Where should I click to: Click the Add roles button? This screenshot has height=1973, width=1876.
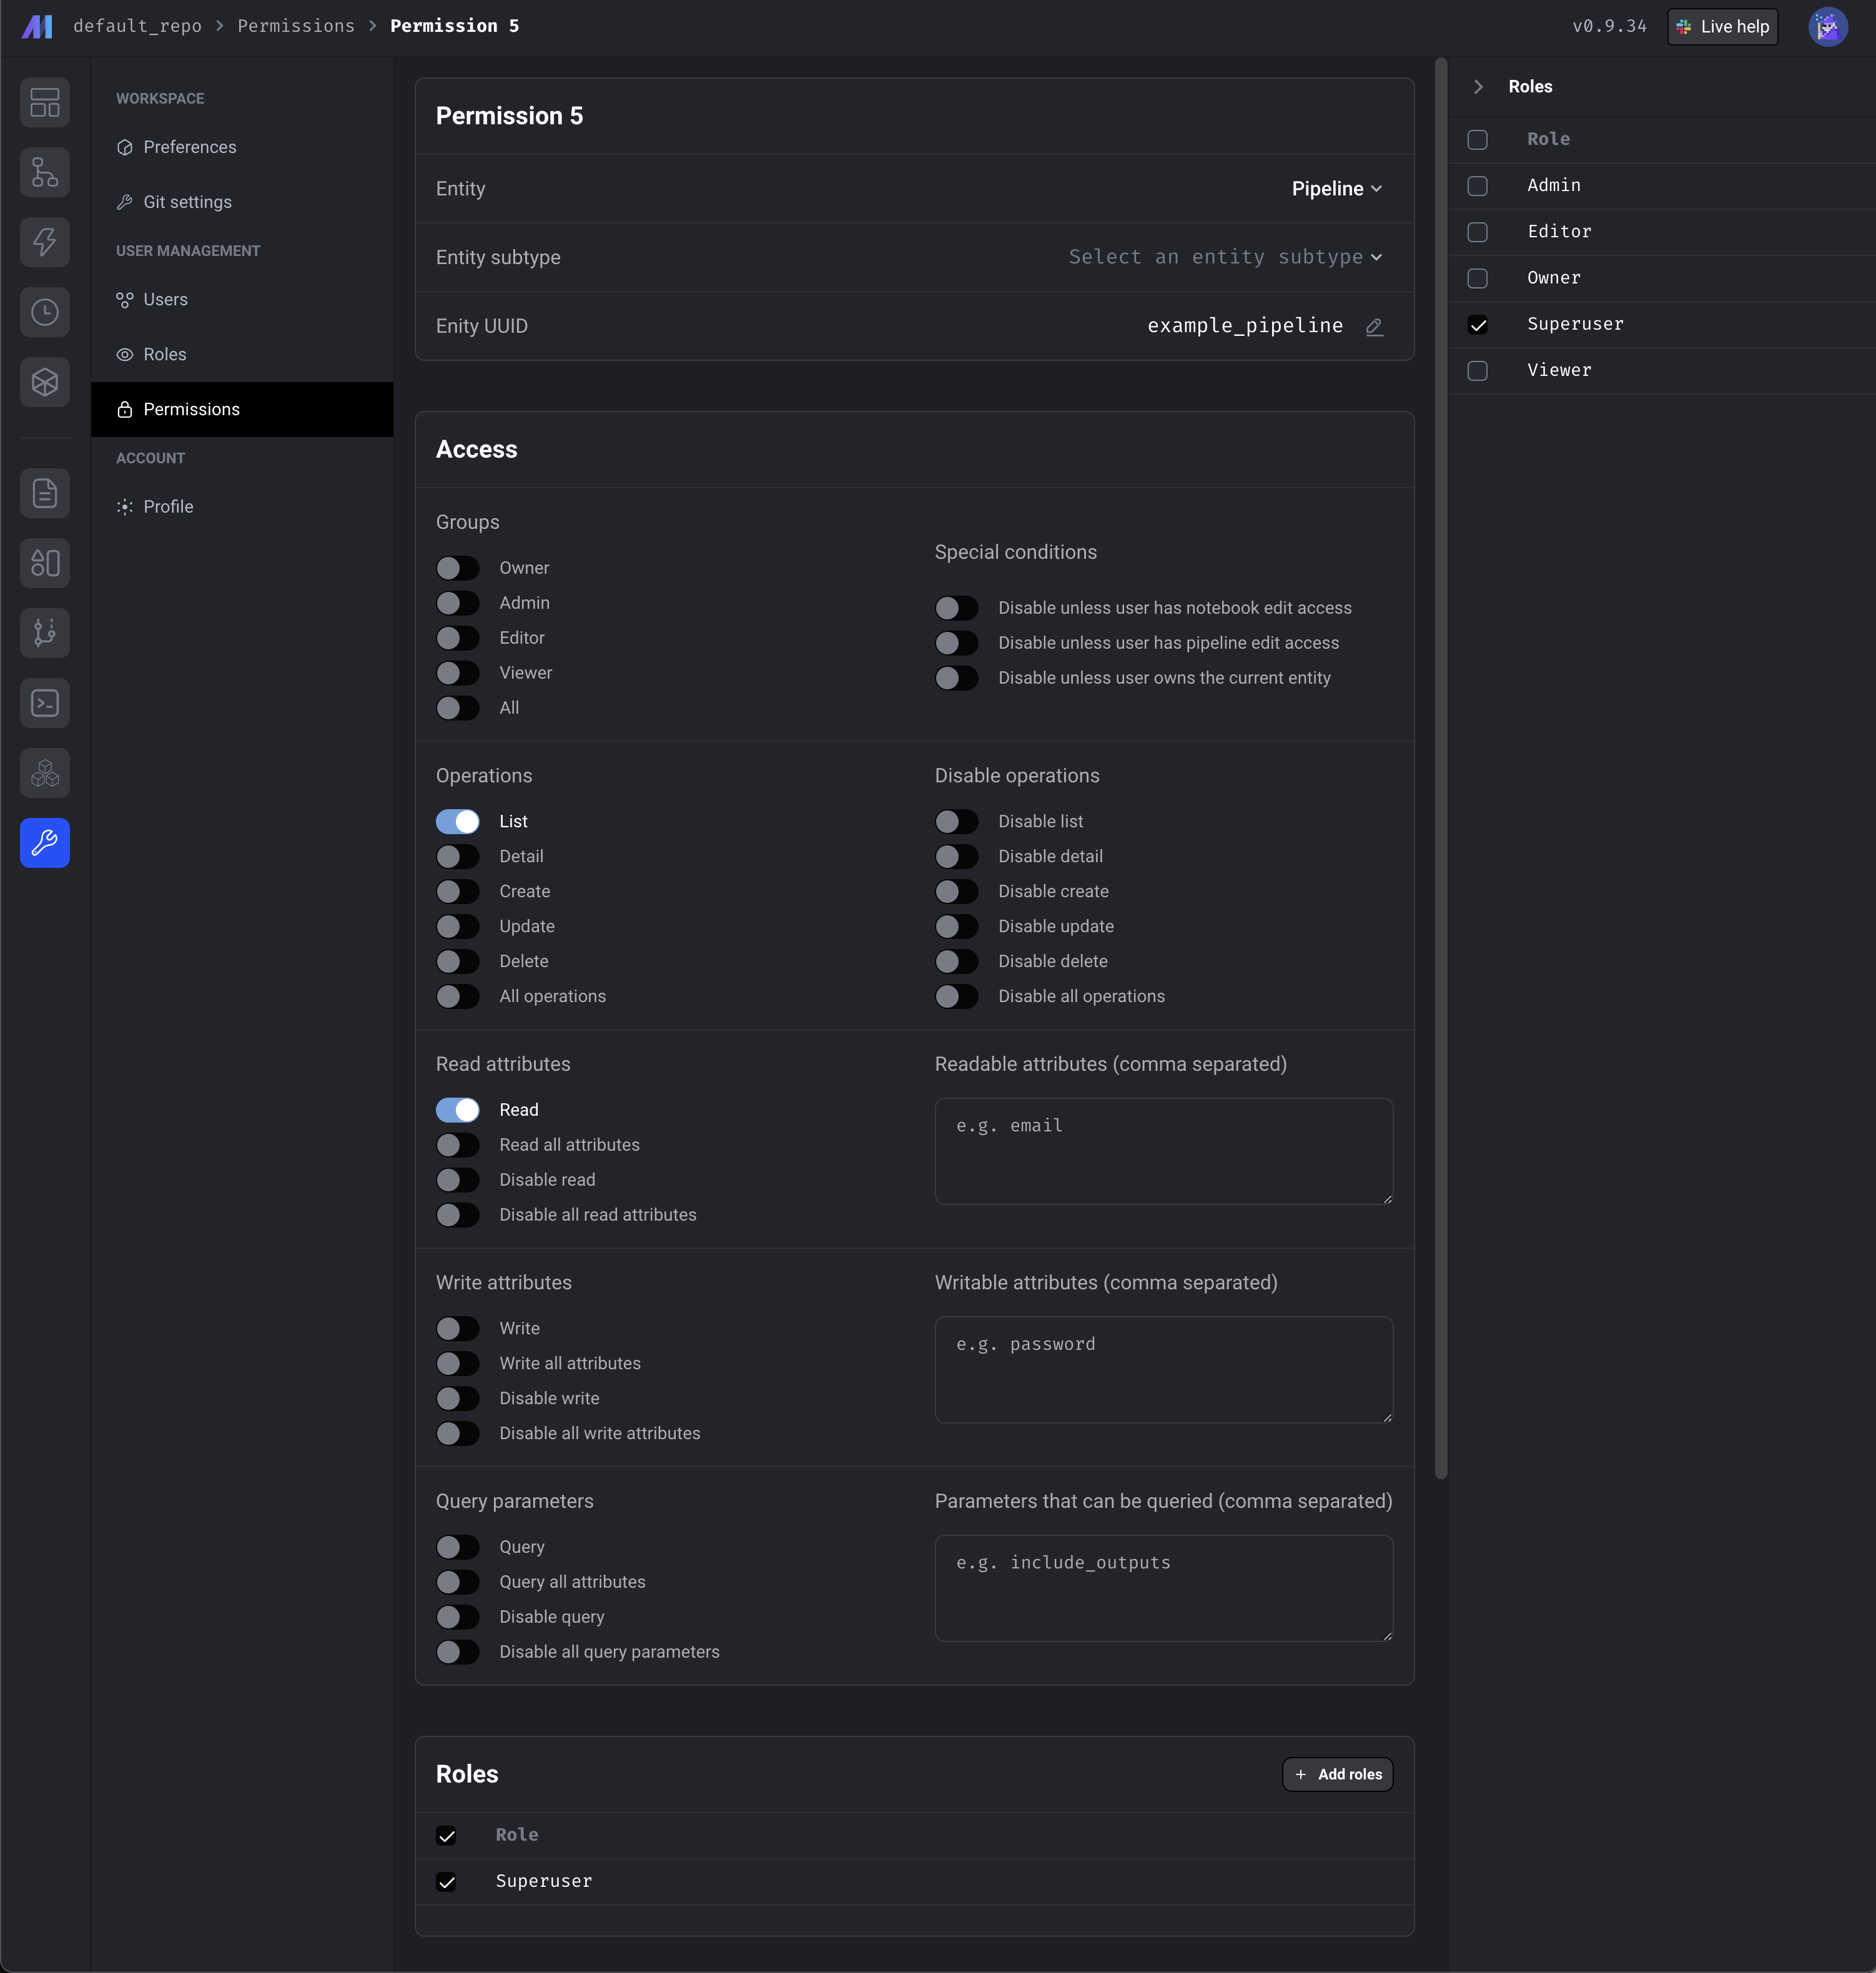[1337, 1774]
